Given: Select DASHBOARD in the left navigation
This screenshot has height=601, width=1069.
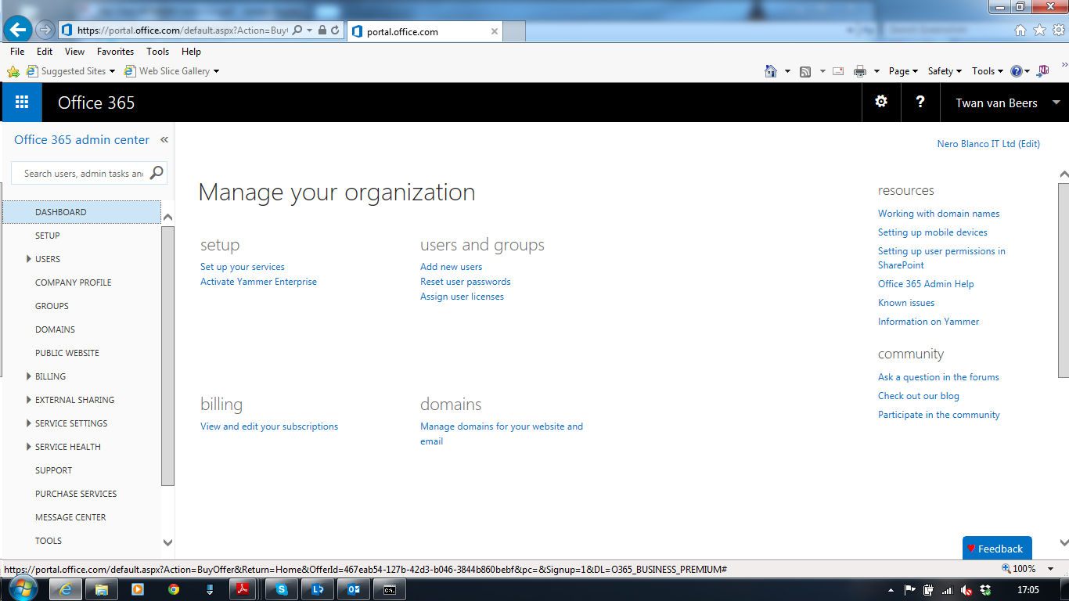Looking at the screenshot, I should pyautogui.click(x=81, y=212).
